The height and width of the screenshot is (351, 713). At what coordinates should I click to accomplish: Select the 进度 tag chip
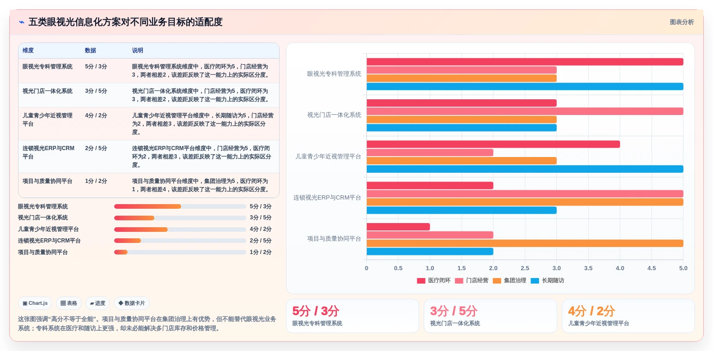(98, 303)
